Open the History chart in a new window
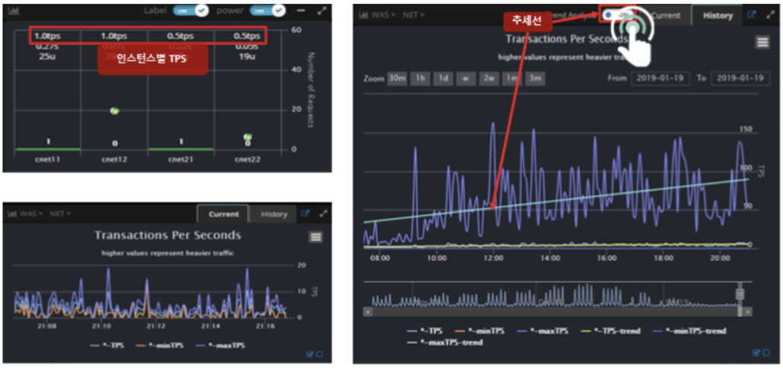783x369 pixels. point(752,15)
